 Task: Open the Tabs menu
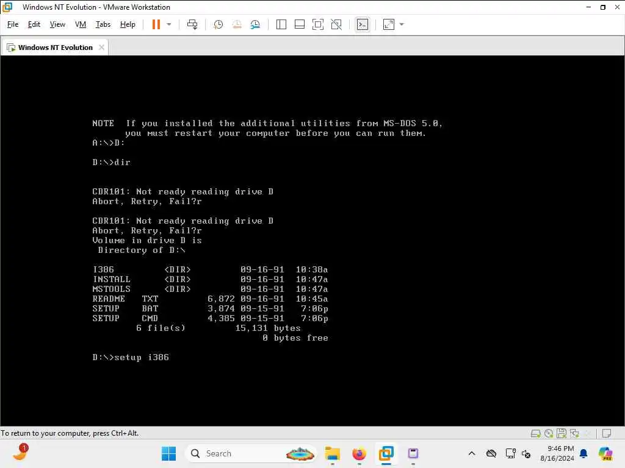103,24
